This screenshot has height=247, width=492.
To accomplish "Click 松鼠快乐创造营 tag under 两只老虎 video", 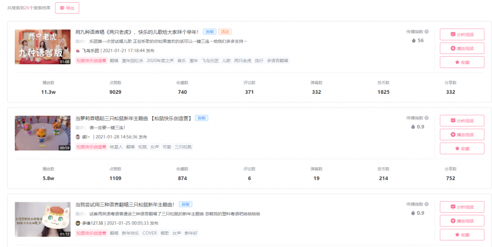I will [x=91, y=61].
